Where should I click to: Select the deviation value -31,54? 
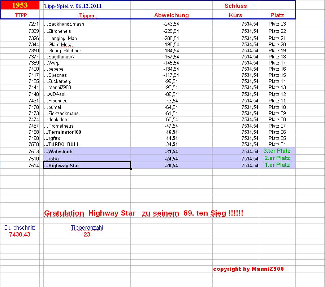click(x=172, y=151)
